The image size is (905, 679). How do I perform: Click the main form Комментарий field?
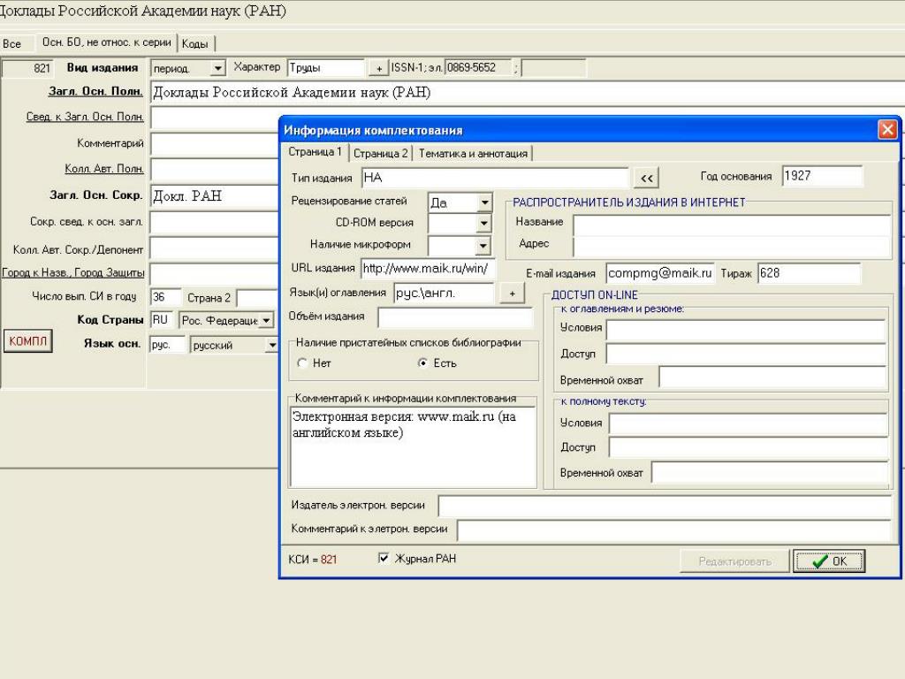click(x=215, y=144)
